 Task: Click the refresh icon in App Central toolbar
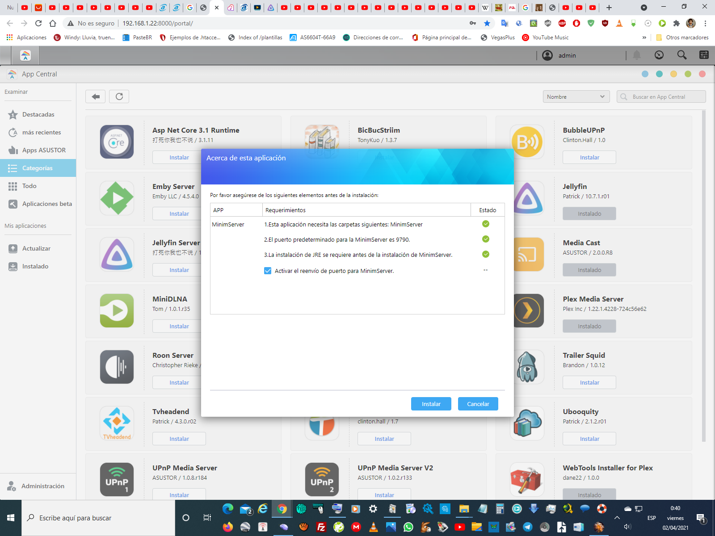tap(119, 96)
